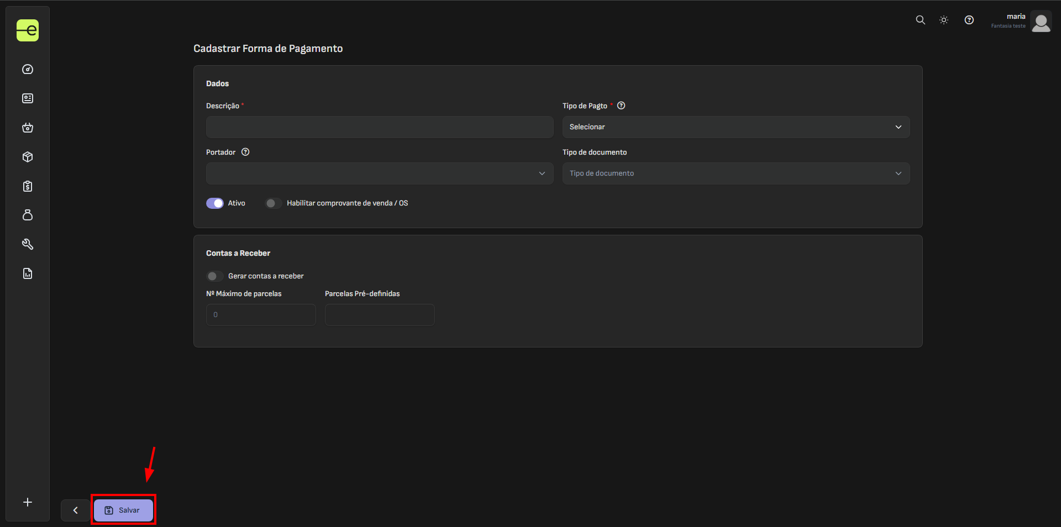Focus the Nº Máximo de parcelas field
This screenshot has width=1061, height=527.
pyautogui.click(x=261, y=315)
